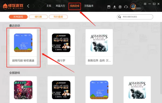Minimize the window
Screen dimensions: 162x103
[150, 4]
